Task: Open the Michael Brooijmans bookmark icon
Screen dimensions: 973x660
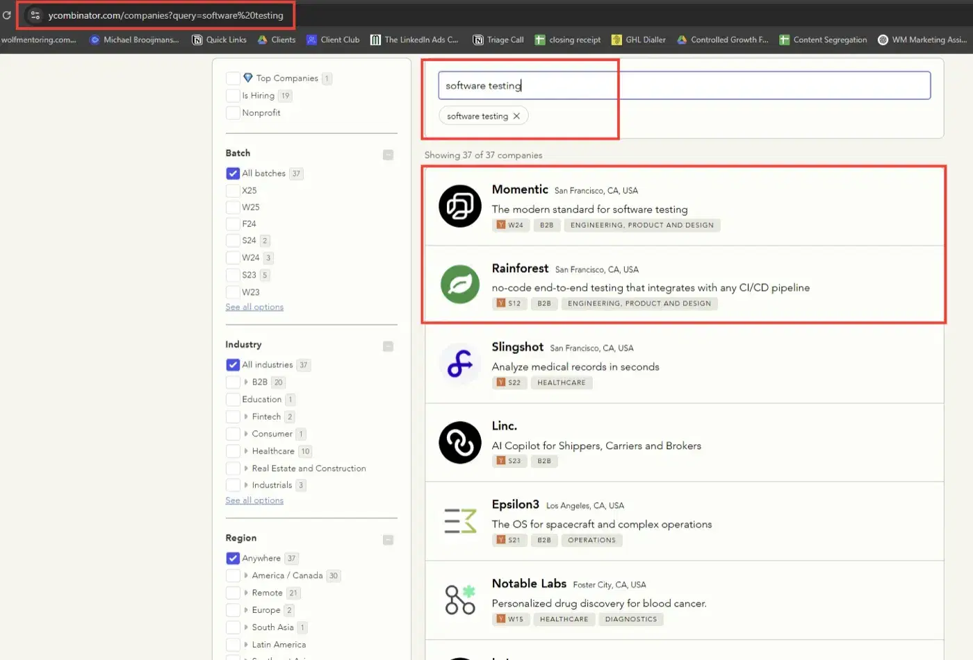Action: coord(95,40)
